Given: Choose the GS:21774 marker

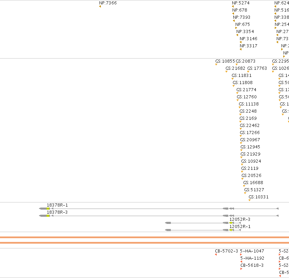Looking at the screenshot, I should (x=237, y=93).
